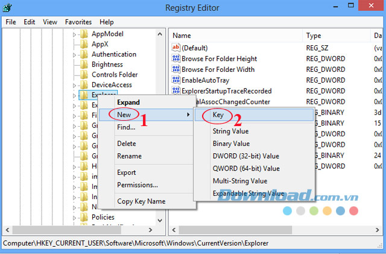The height and width of the screenshot is (254, 386).
Task: Click the values pane horizontal scrollbar thumb
Action: (235, 230)
